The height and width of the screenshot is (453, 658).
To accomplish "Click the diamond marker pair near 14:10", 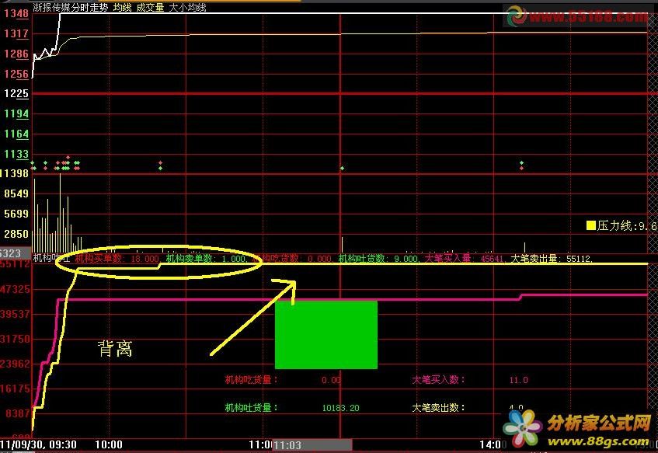I will (x=521, y=166).
